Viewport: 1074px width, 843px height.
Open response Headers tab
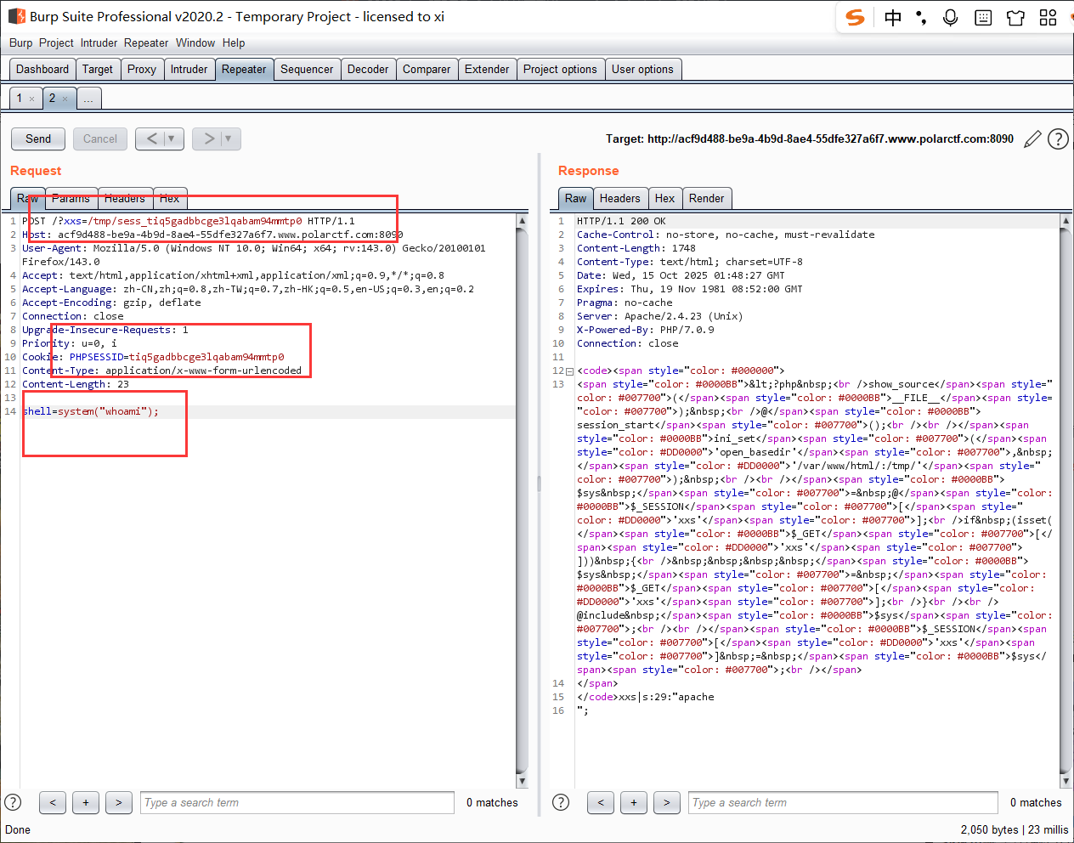tap(620, 198)
